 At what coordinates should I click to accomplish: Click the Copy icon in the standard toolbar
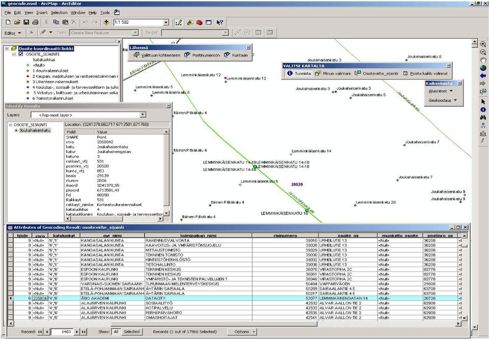pos(56,22)
